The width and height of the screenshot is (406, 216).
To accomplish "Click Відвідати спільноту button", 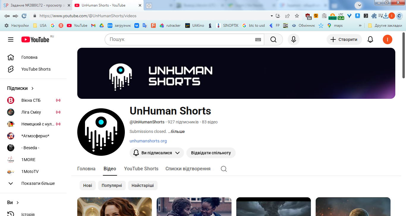I will tap(211, 153).
